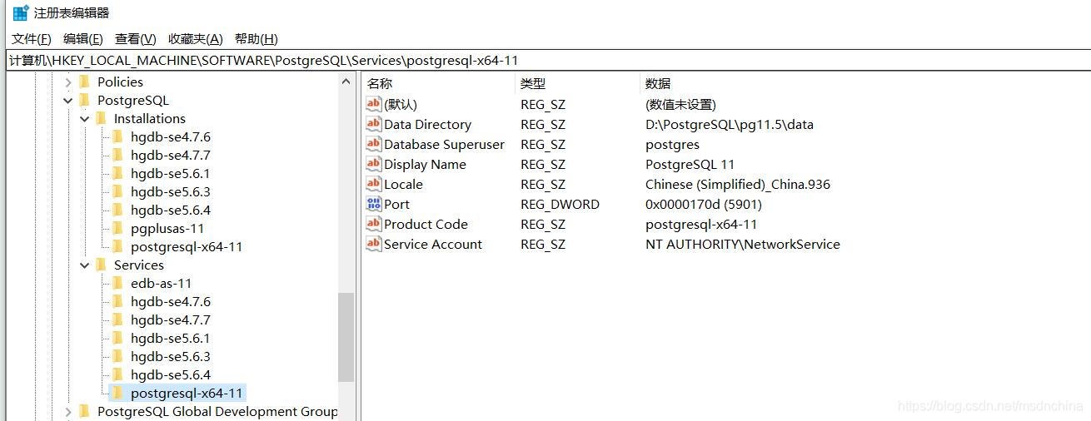Click the NT AUTHORITY\NetworkService data cell
The height and width of the screenshot is (421, 1091).
743,245
